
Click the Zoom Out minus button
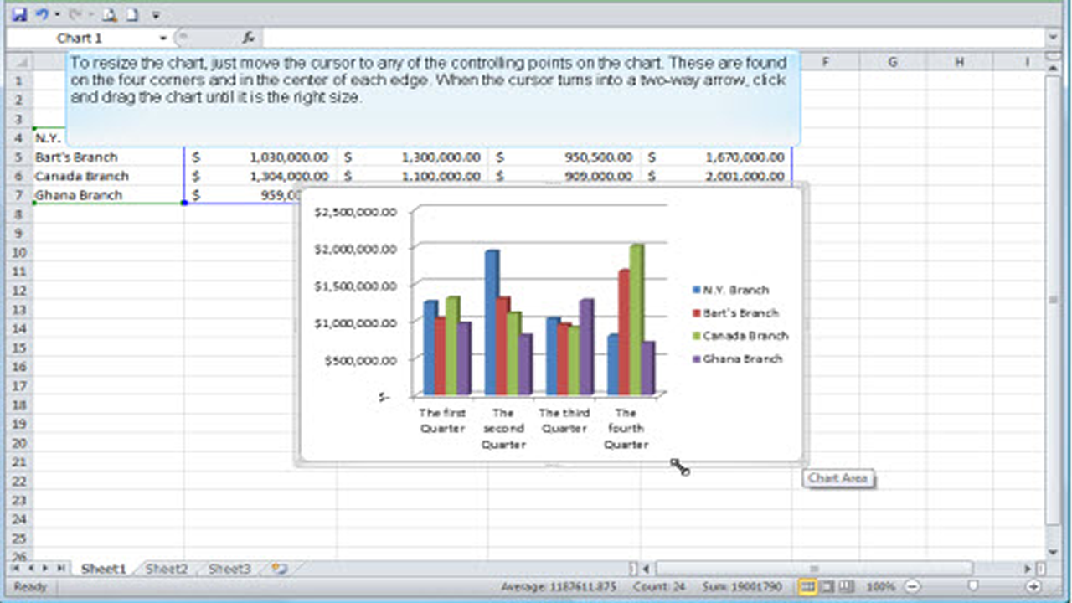[x=912, y=587]
